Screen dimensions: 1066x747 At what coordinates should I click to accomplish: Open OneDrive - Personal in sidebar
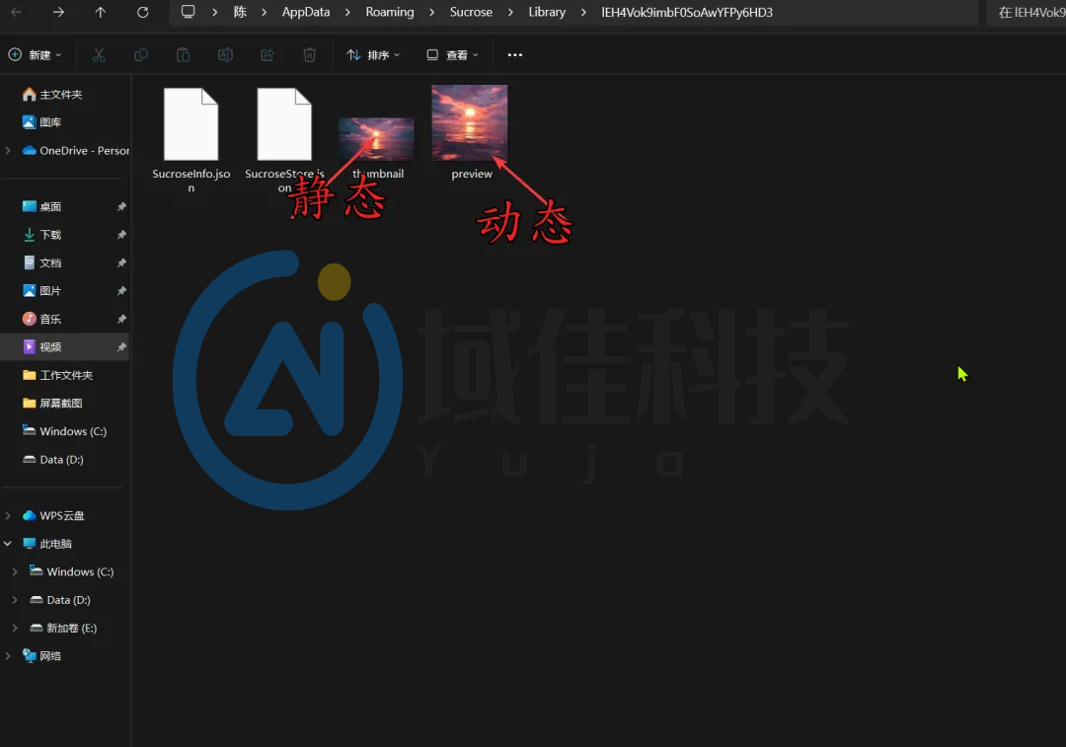[75, 150]
